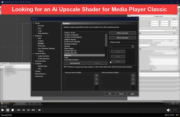This screenshot has width=180, height=117.
Task: Open Audio Switcher options page
Action: [x=44, y=56]
